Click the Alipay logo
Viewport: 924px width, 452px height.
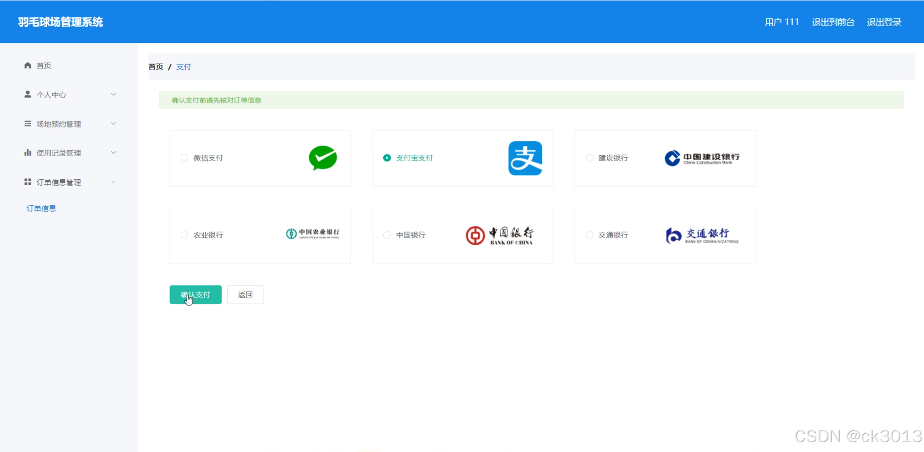point(525,158)
